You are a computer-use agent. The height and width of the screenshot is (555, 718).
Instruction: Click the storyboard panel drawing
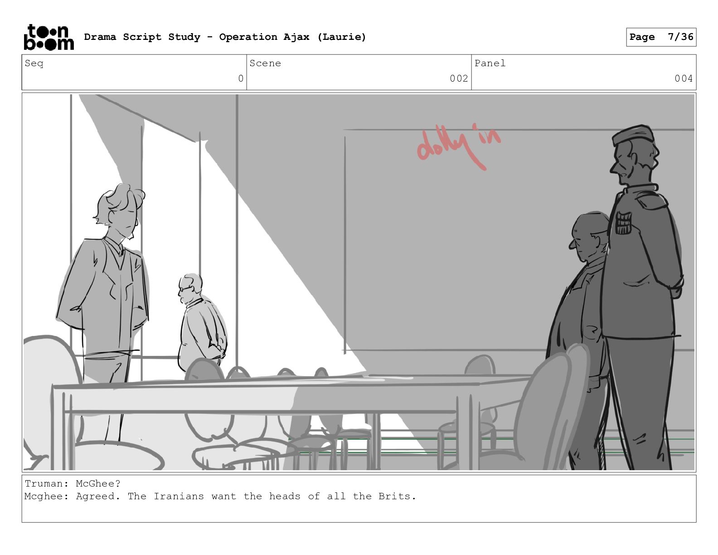coord(359,282)
